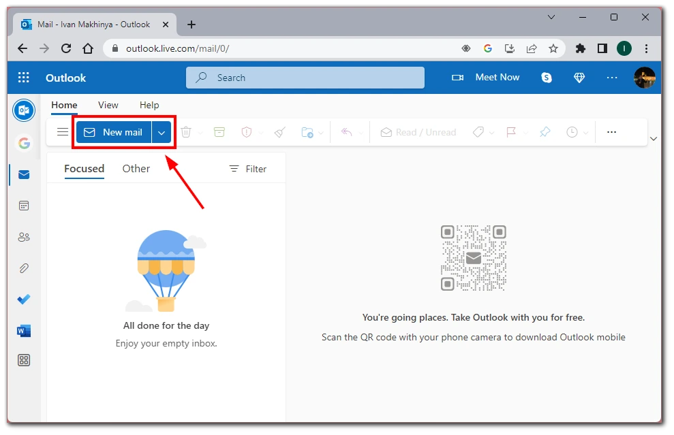Toggle the folder pane hamburger icon
The height and width of the screenshot is (435, 674).
point(62,132)
